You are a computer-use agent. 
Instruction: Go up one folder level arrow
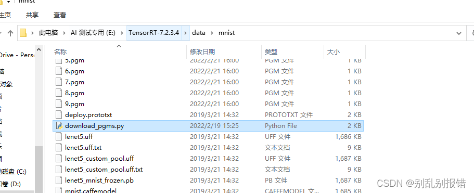click(10, 33)
